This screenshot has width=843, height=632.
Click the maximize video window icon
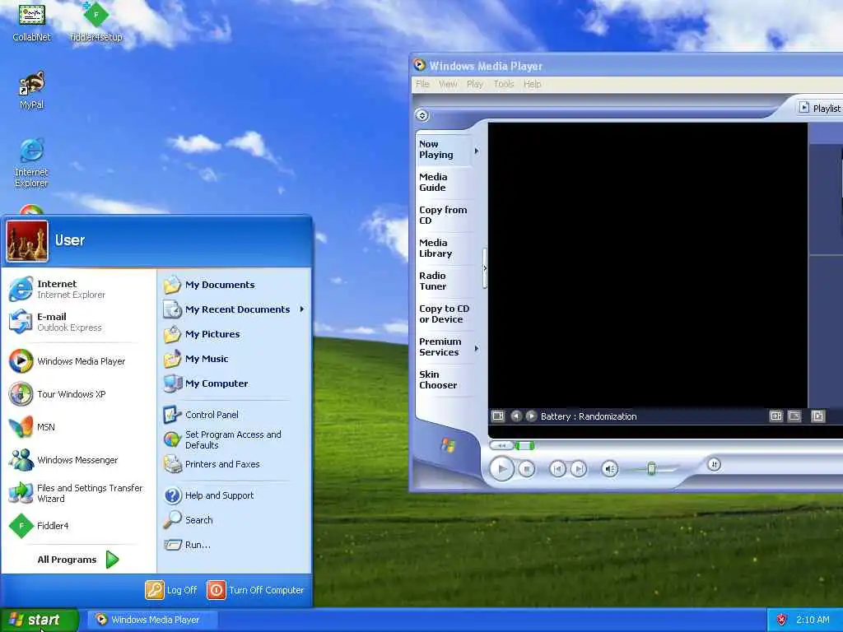[x=775, y=416]
